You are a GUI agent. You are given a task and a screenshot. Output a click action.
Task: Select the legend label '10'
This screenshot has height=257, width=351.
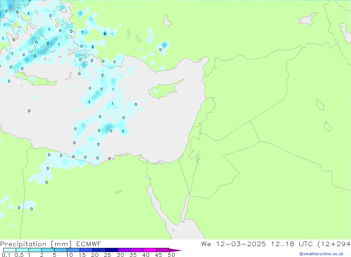[69, 255]
